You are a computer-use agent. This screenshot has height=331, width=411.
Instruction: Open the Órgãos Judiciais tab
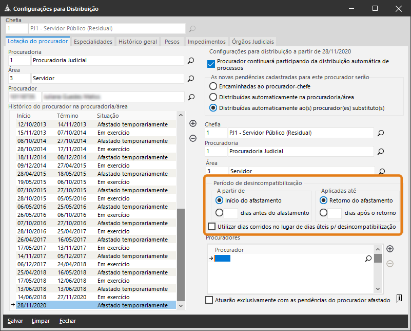click(x=253, y=42)
